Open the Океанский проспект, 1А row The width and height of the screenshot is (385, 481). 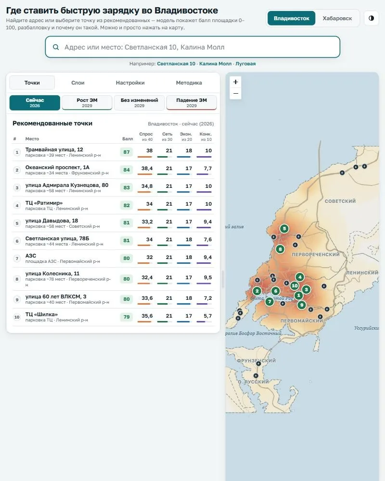(113, 170)
